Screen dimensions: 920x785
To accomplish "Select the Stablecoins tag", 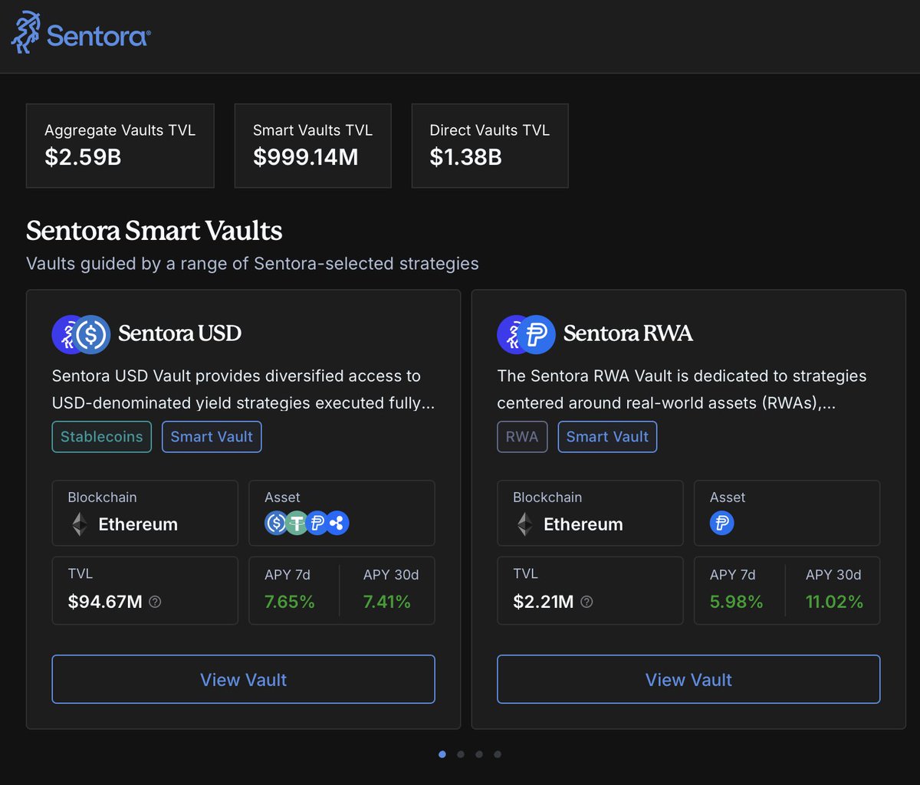I will (102, 437).
